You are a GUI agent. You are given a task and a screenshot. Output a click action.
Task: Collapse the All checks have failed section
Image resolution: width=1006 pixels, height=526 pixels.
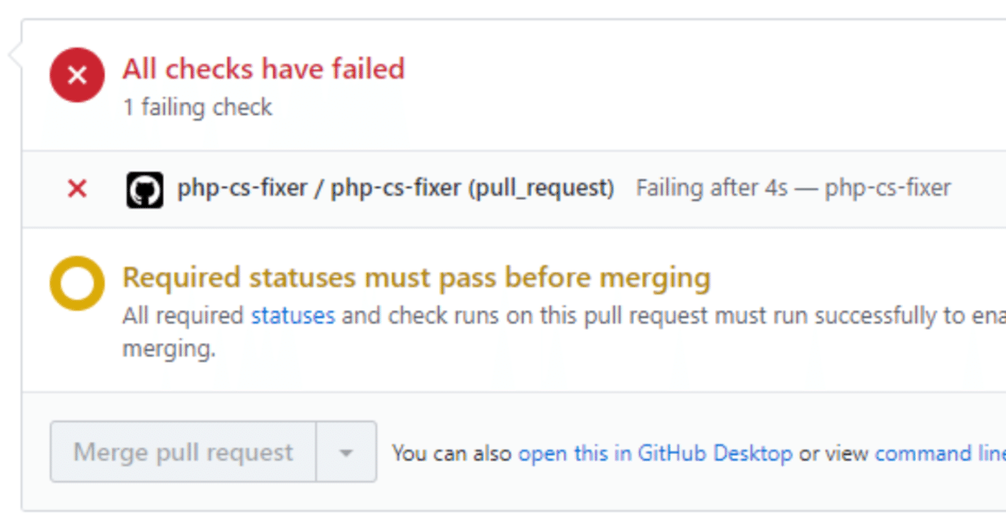click(263, 68)
